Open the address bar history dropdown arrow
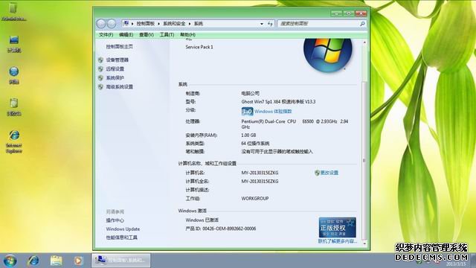The image size is (476, 268). [x=262, y=24]
